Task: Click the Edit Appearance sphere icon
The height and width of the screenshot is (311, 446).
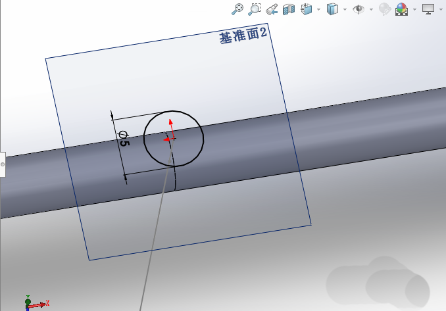Action: [x=385, y=9]
